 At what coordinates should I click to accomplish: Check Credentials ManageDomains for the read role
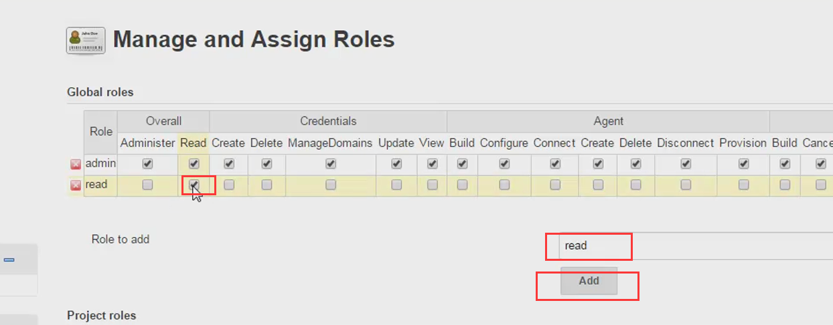(331, 185)
